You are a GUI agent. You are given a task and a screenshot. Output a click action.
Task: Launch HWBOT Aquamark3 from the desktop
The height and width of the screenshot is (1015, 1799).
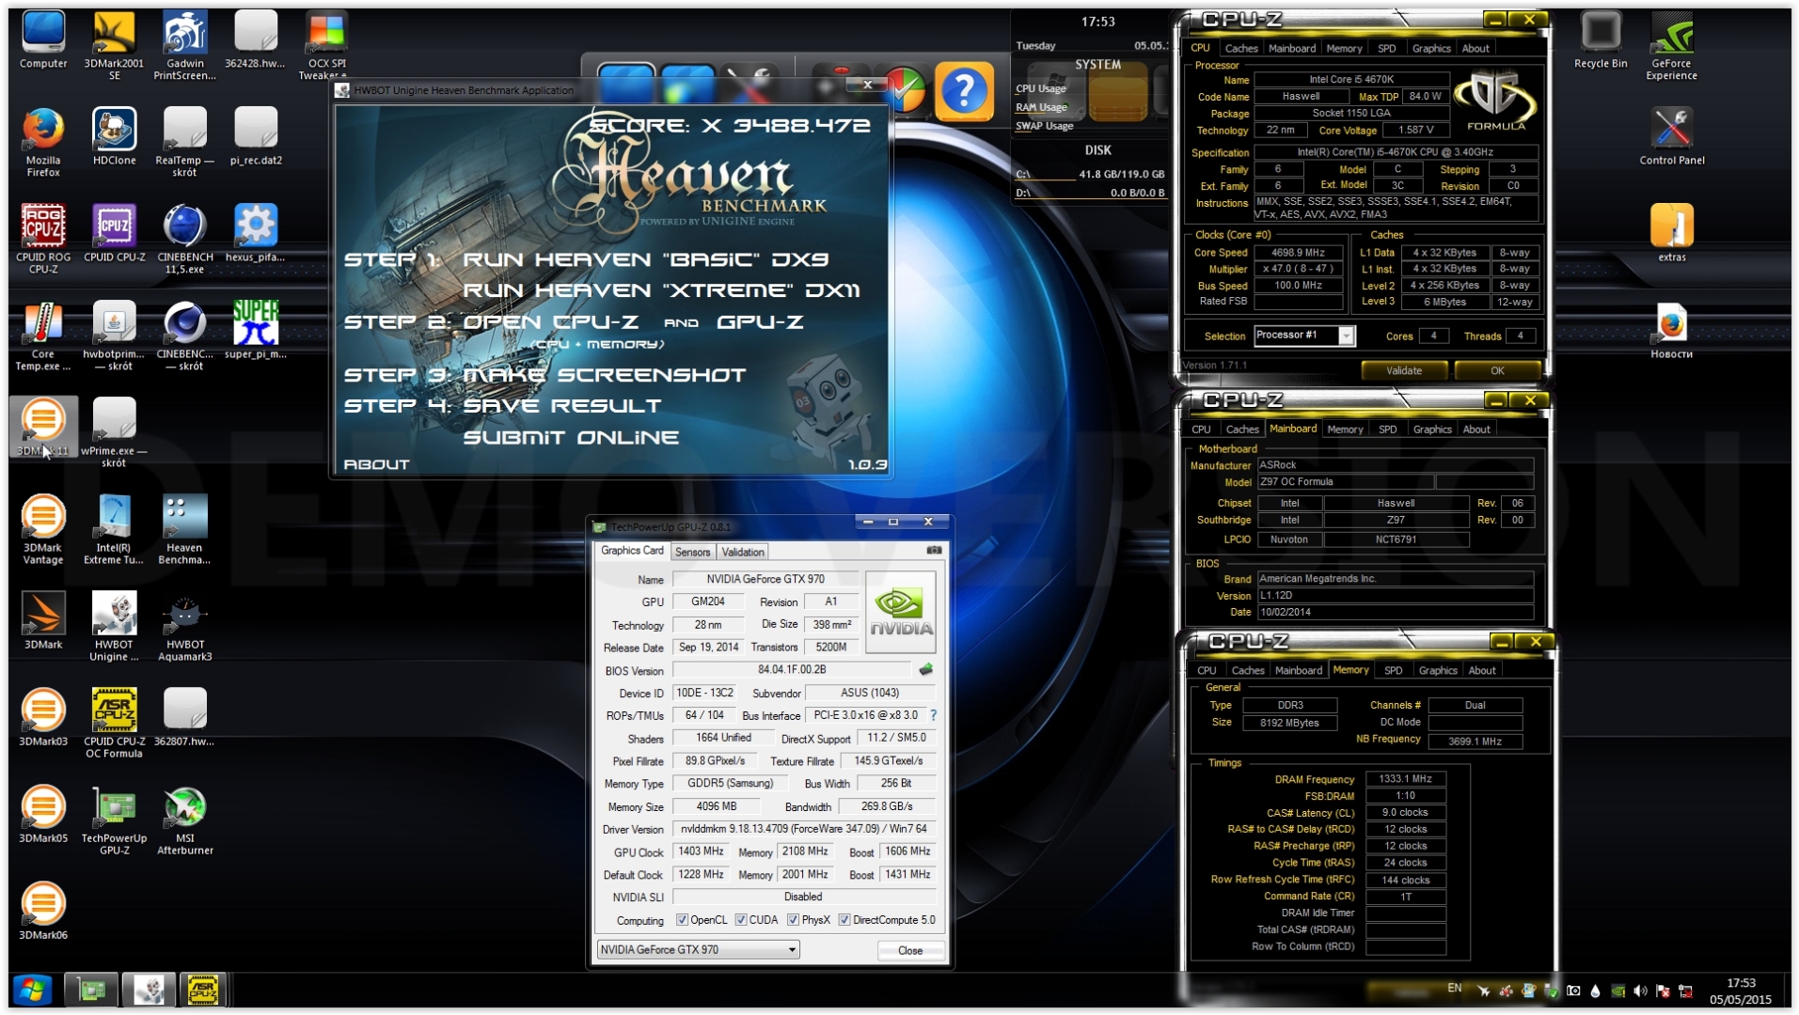(x=184, y=626)
